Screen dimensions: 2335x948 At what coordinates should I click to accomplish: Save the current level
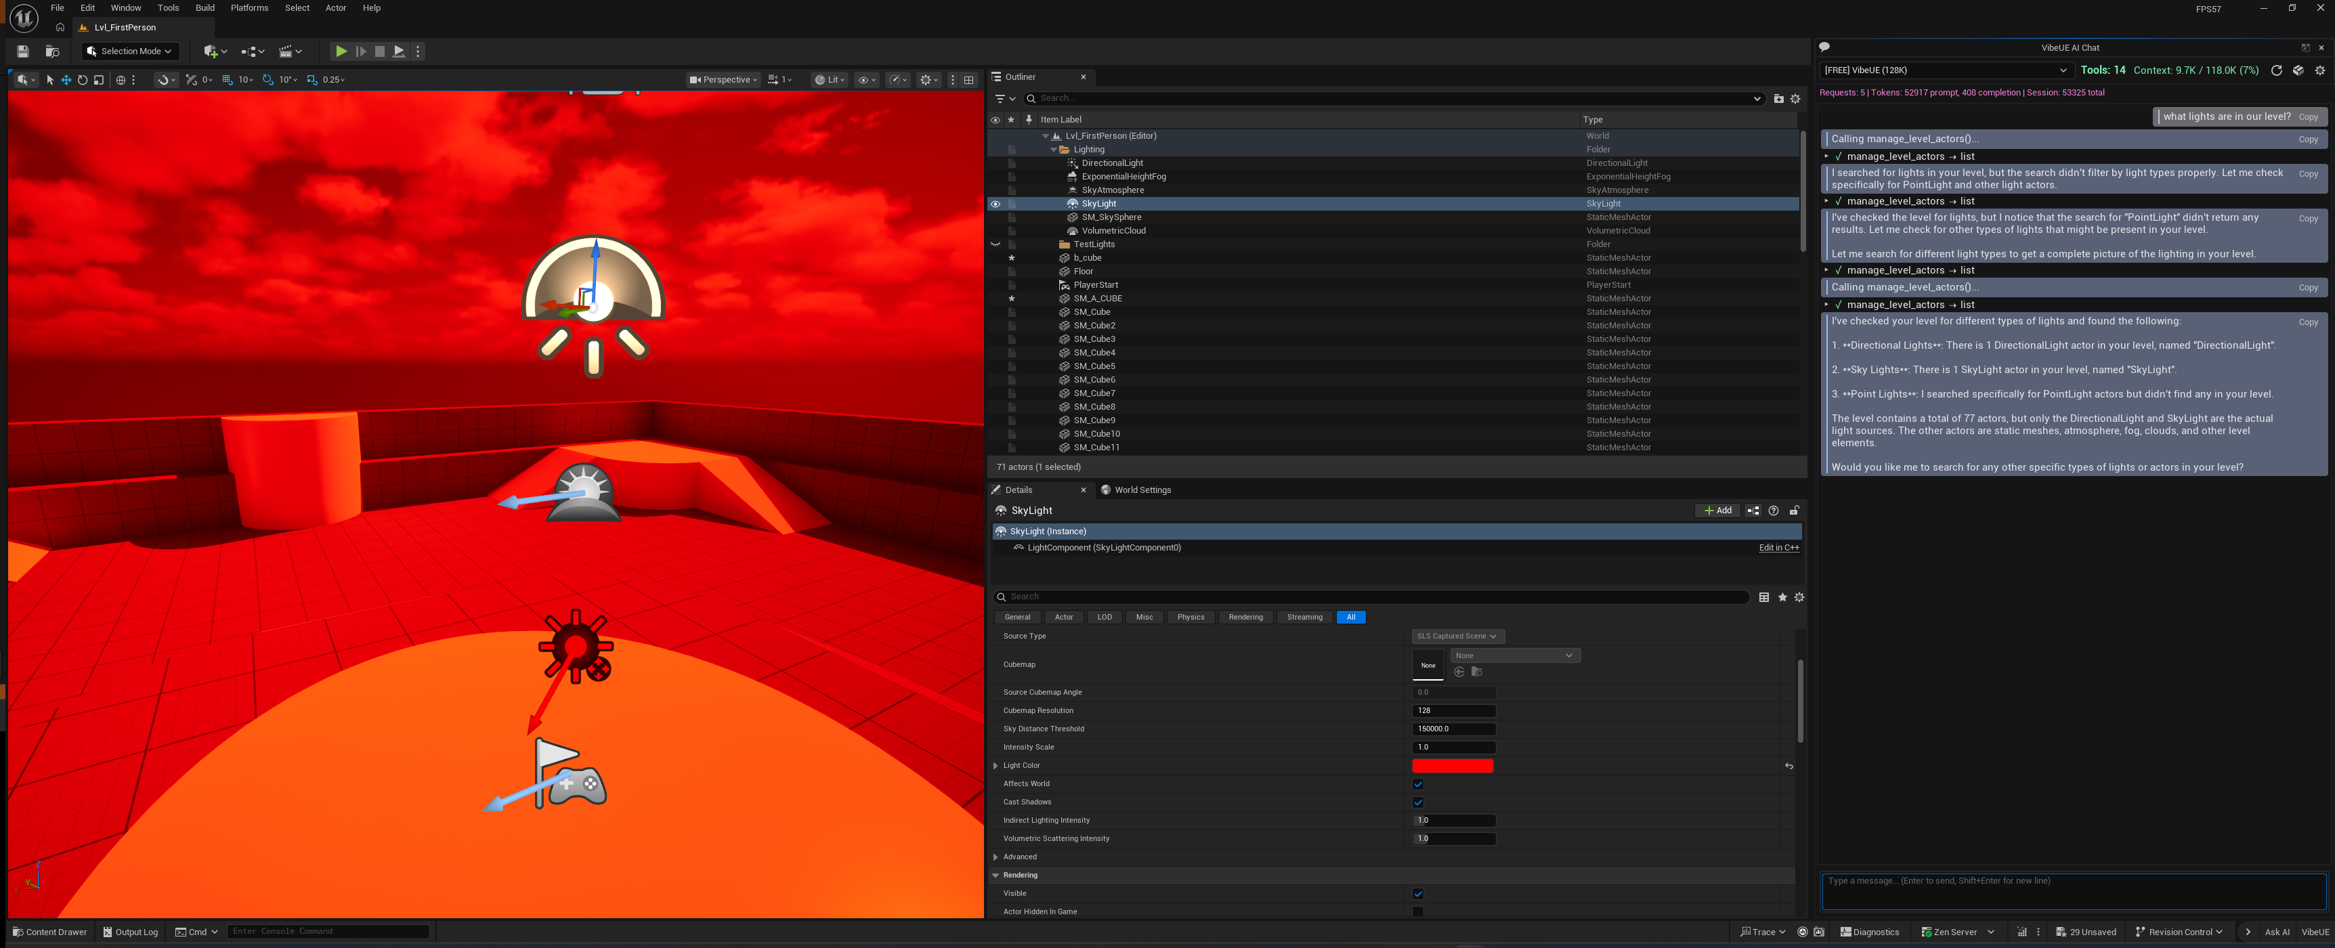[x=22, y=51]
